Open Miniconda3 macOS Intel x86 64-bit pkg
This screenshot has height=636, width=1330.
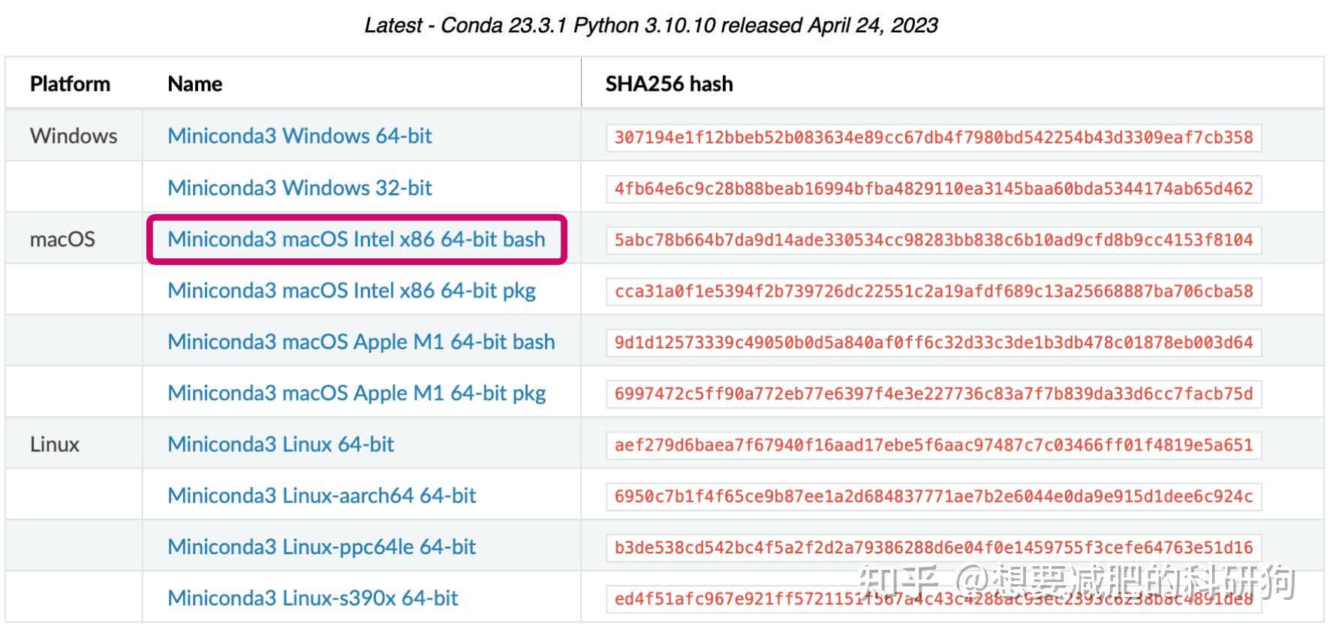351,291
